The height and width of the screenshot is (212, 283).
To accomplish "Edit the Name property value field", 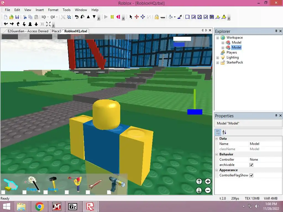I will 266,144.
